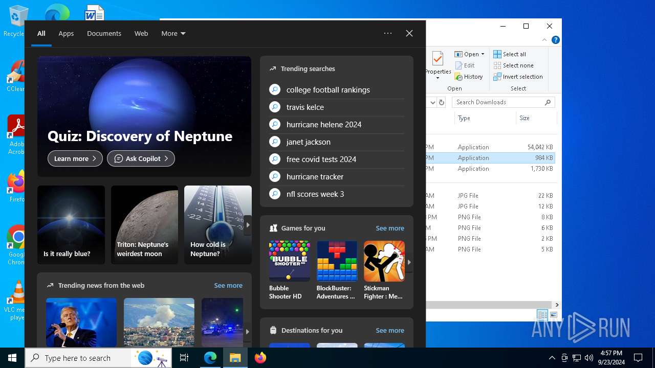Click File Explorer help question mark icon
655x368 pixels.
(556, 40)
